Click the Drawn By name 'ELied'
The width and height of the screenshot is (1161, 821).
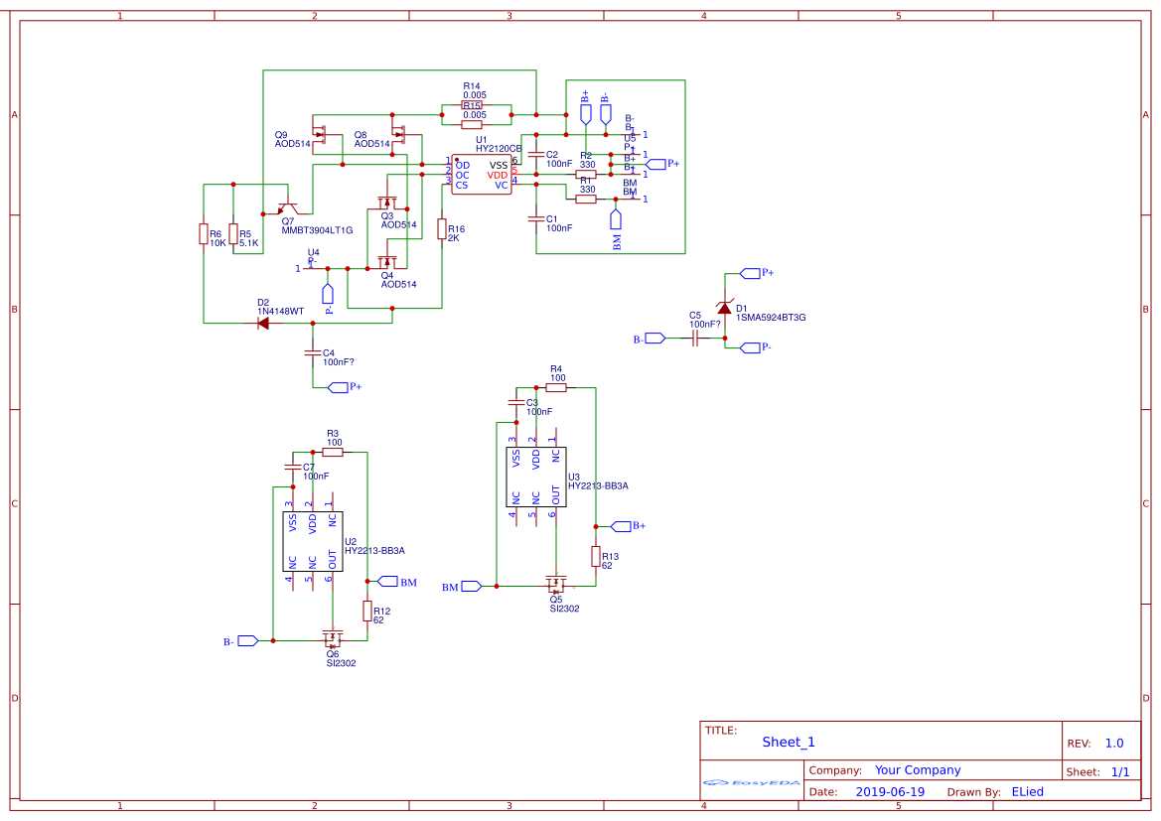point(1028,791)
